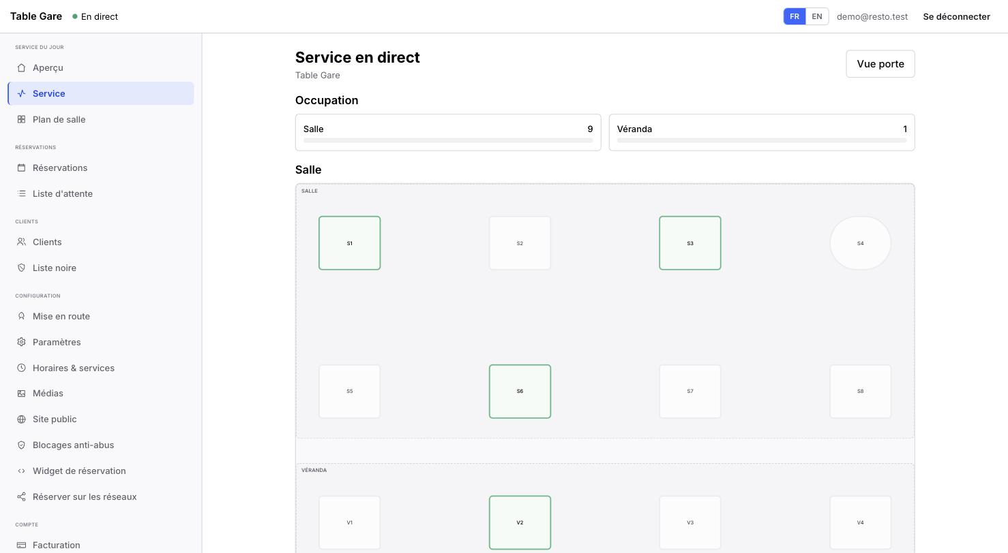Click the Blocages anti-abus shield icon
The width and height of the screenshot is (1008, 553).
coord(21,445)
